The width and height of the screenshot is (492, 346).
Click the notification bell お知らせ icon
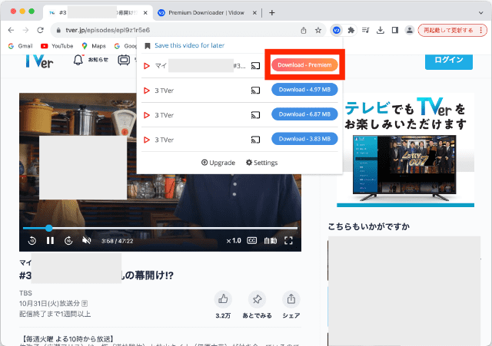coord(78,60)
